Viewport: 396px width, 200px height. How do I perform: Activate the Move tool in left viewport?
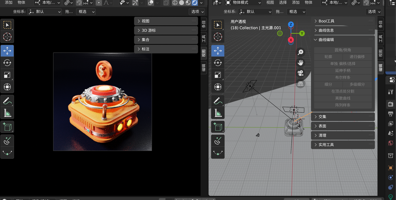tap(7, 51)
